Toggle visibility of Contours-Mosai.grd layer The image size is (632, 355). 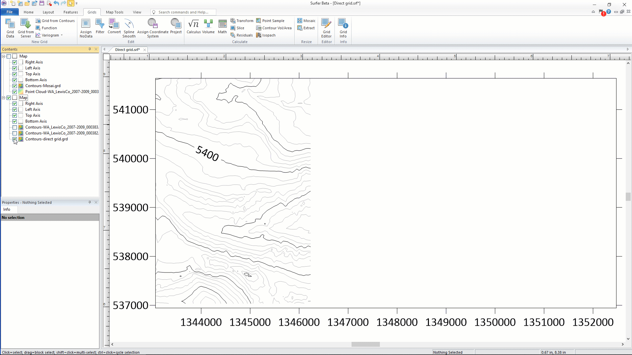click(x=14, y=86)
